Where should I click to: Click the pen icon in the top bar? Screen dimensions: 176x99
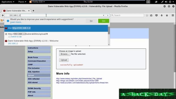(x=162, y=2)
